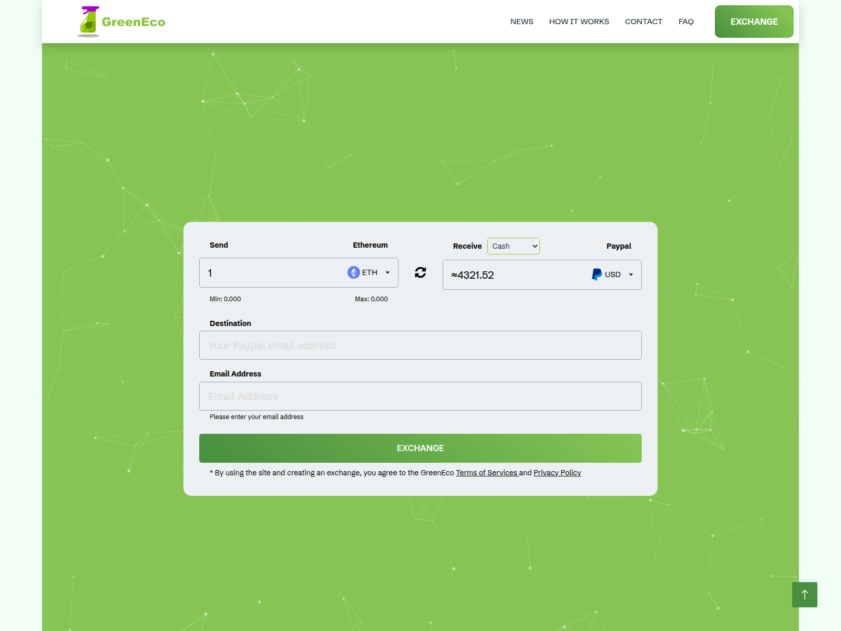The image size is (841, 631).
Task: Click the Paypal email destination field
Action: [420, 345]
